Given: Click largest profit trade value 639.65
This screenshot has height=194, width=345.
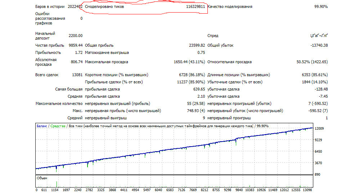Looking at the screenshot, I should pos(199,89).
